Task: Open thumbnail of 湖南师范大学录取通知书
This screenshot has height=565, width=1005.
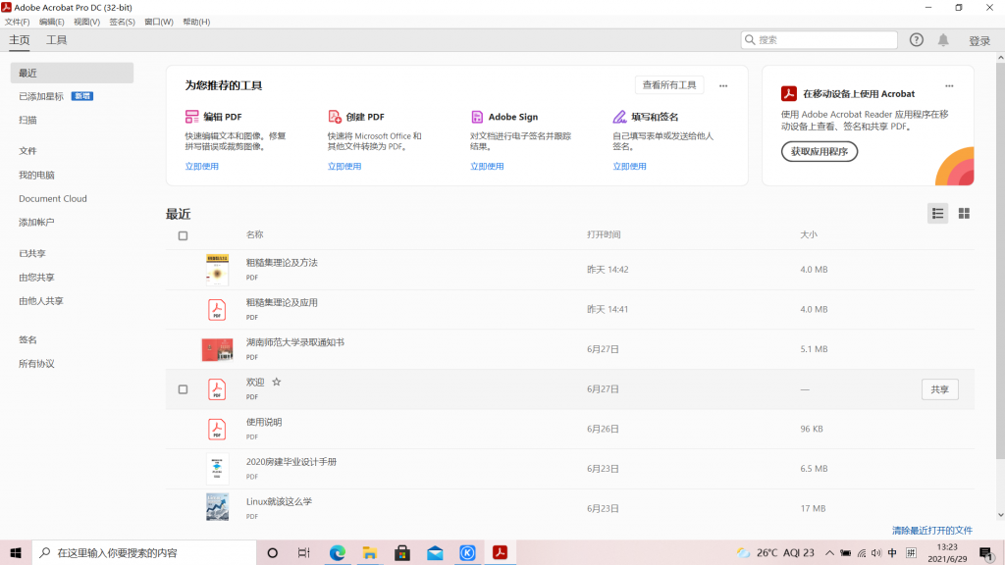Action: click(x=217, y=350)
